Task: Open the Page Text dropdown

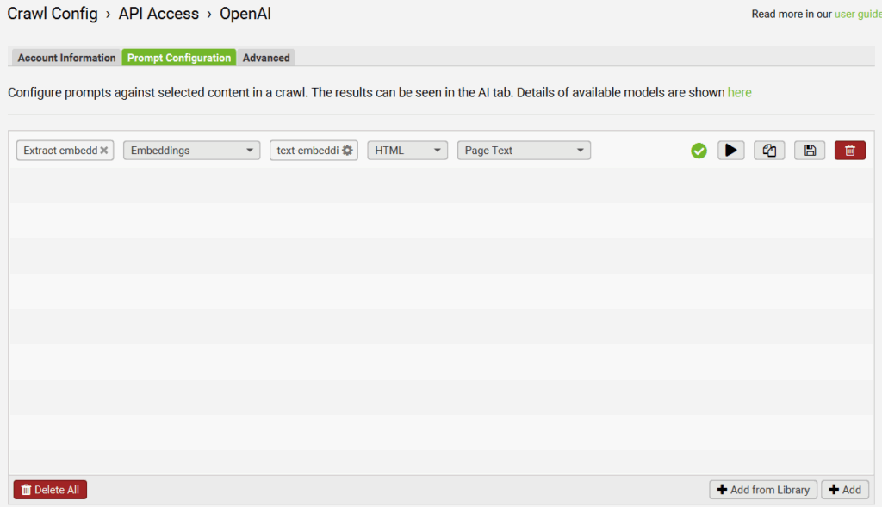Action: [524, 151]
